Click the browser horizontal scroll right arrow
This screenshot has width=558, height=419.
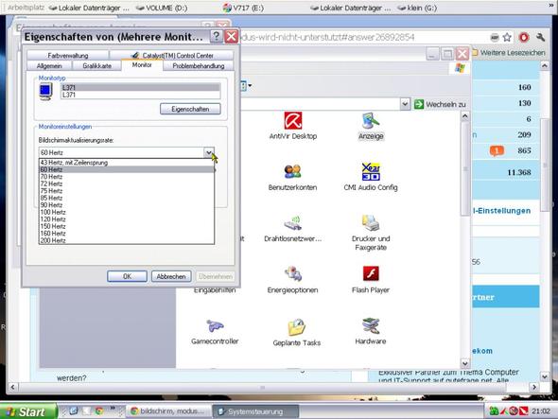click(533, 387)
